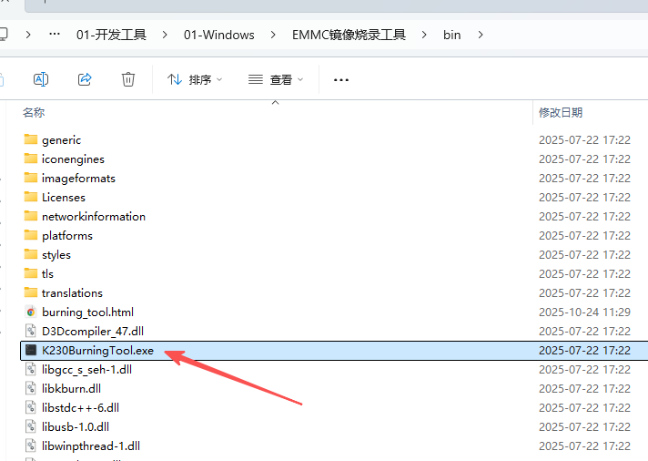Screen dimensions: 648x461
Task: Click the D3Dcompiler_47.dll file icon
Action: click(x=31, y=332)
